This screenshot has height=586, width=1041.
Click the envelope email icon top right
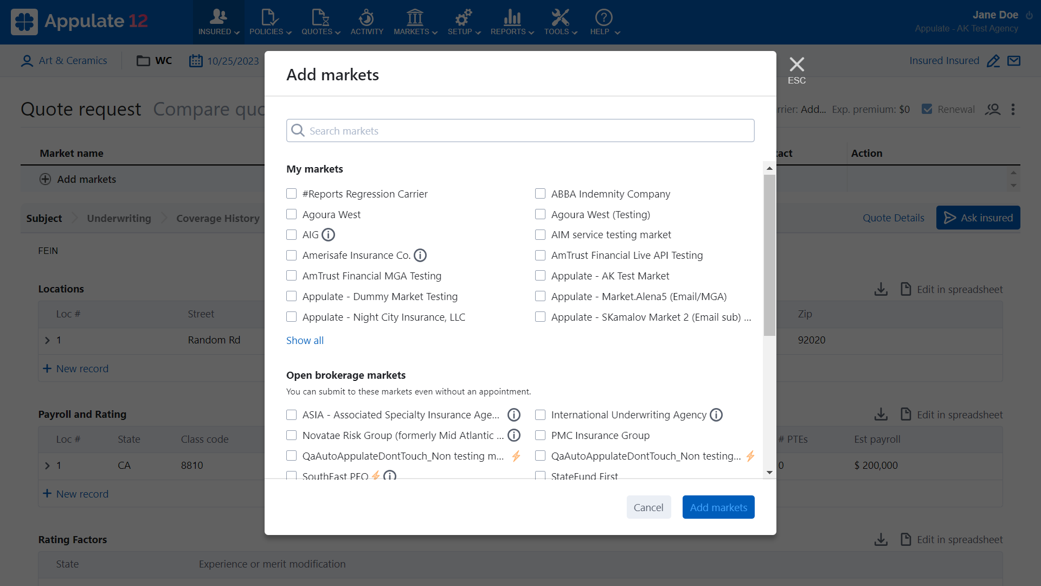(x=1014, y=61)
